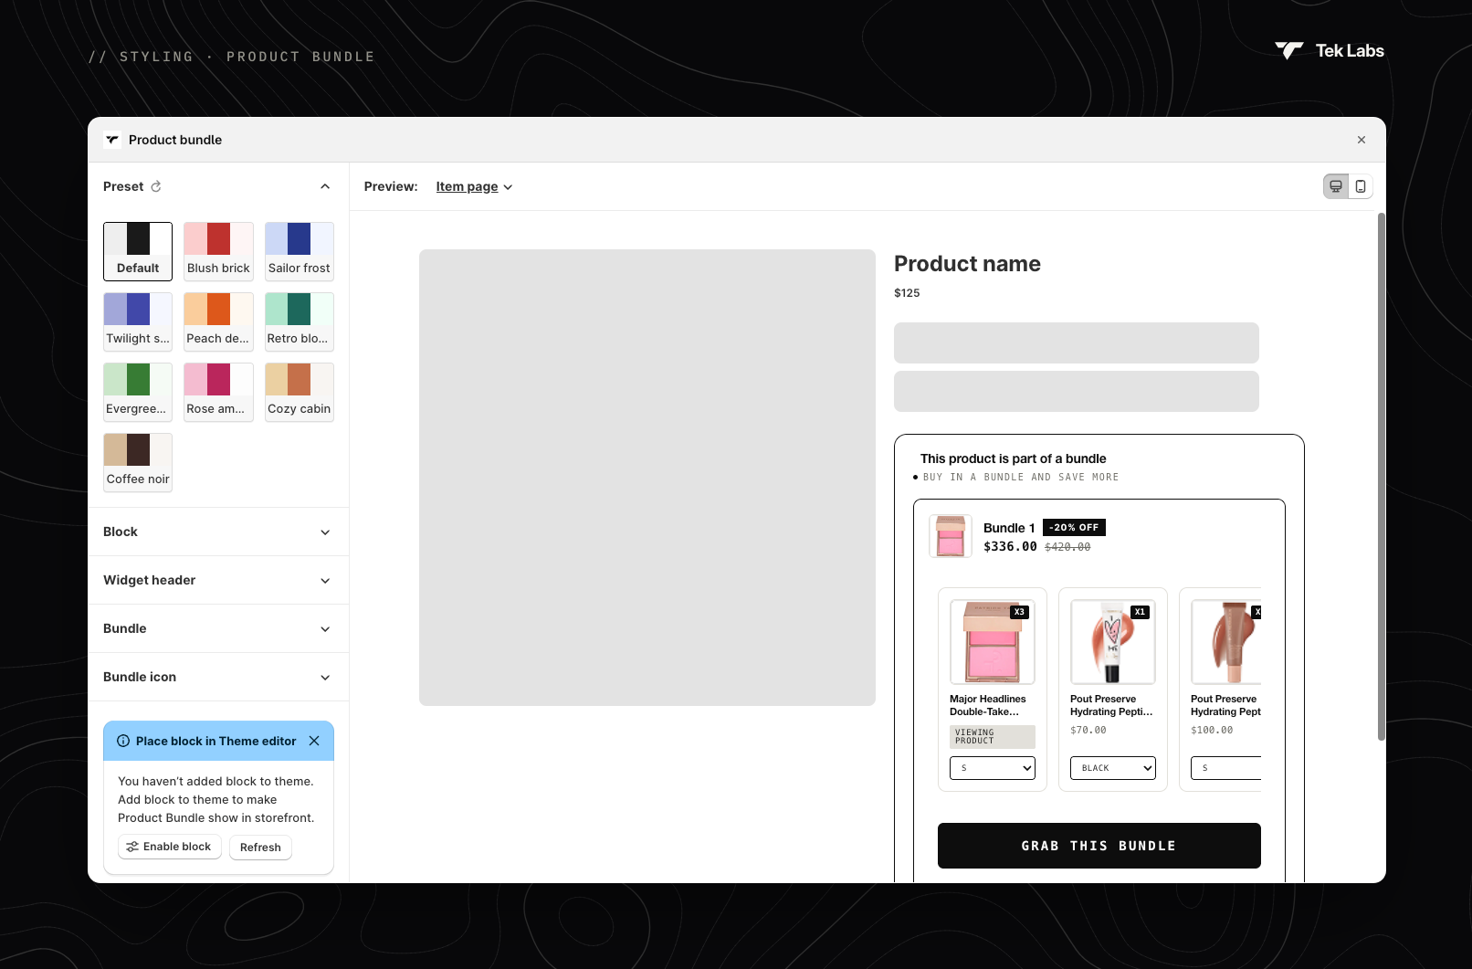This screenshot has width=1472, height=969.
Task: Switch to desktop preview view
Action: (1336, 186)
